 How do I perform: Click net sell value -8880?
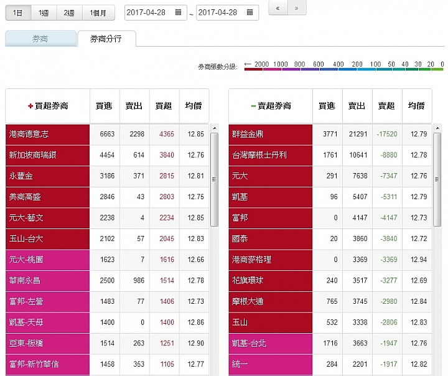pos(388,155)
